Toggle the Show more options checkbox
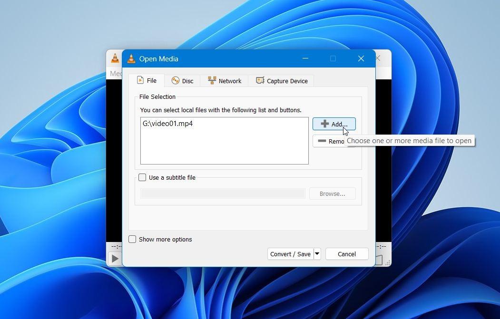Screen dimensions: 500x319 click(x=132, y=239)
